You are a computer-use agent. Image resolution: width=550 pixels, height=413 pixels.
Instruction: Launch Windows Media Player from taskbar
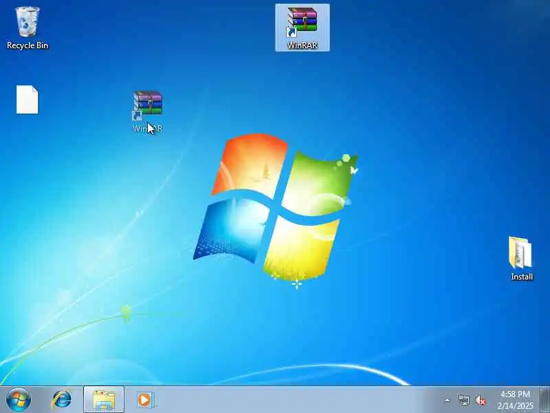(x=145, y=400)
